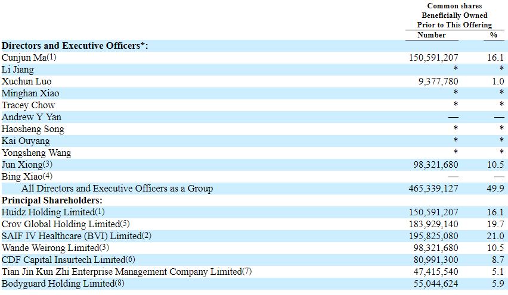The height and width of the screenshot is (295, 508).
Task: Select the value 9,377,780
Action: [x=438, y=81]
